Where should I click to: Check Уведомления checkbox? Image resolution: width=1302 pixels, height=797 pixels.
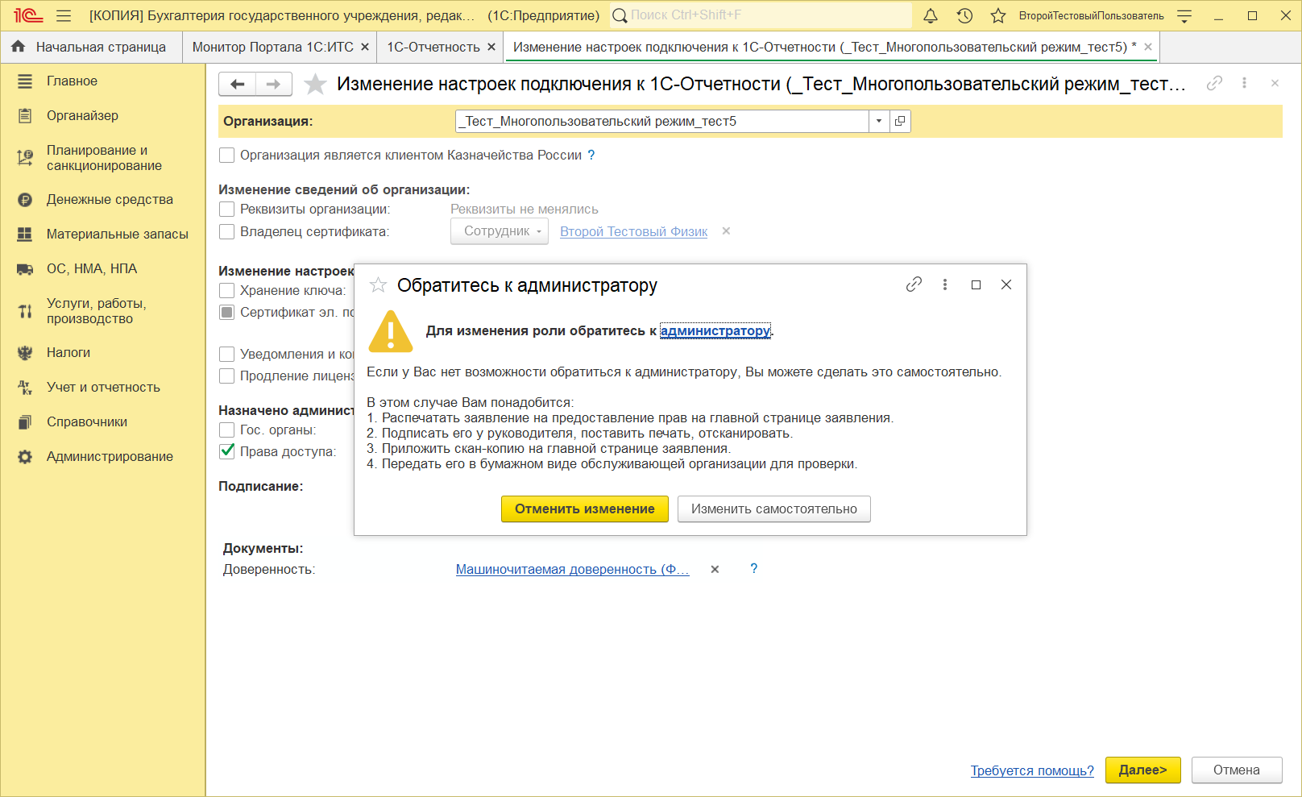227,354
